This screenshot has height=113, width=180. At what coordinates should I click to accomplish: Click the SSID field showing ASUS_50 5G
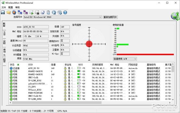tap(36, 27)
